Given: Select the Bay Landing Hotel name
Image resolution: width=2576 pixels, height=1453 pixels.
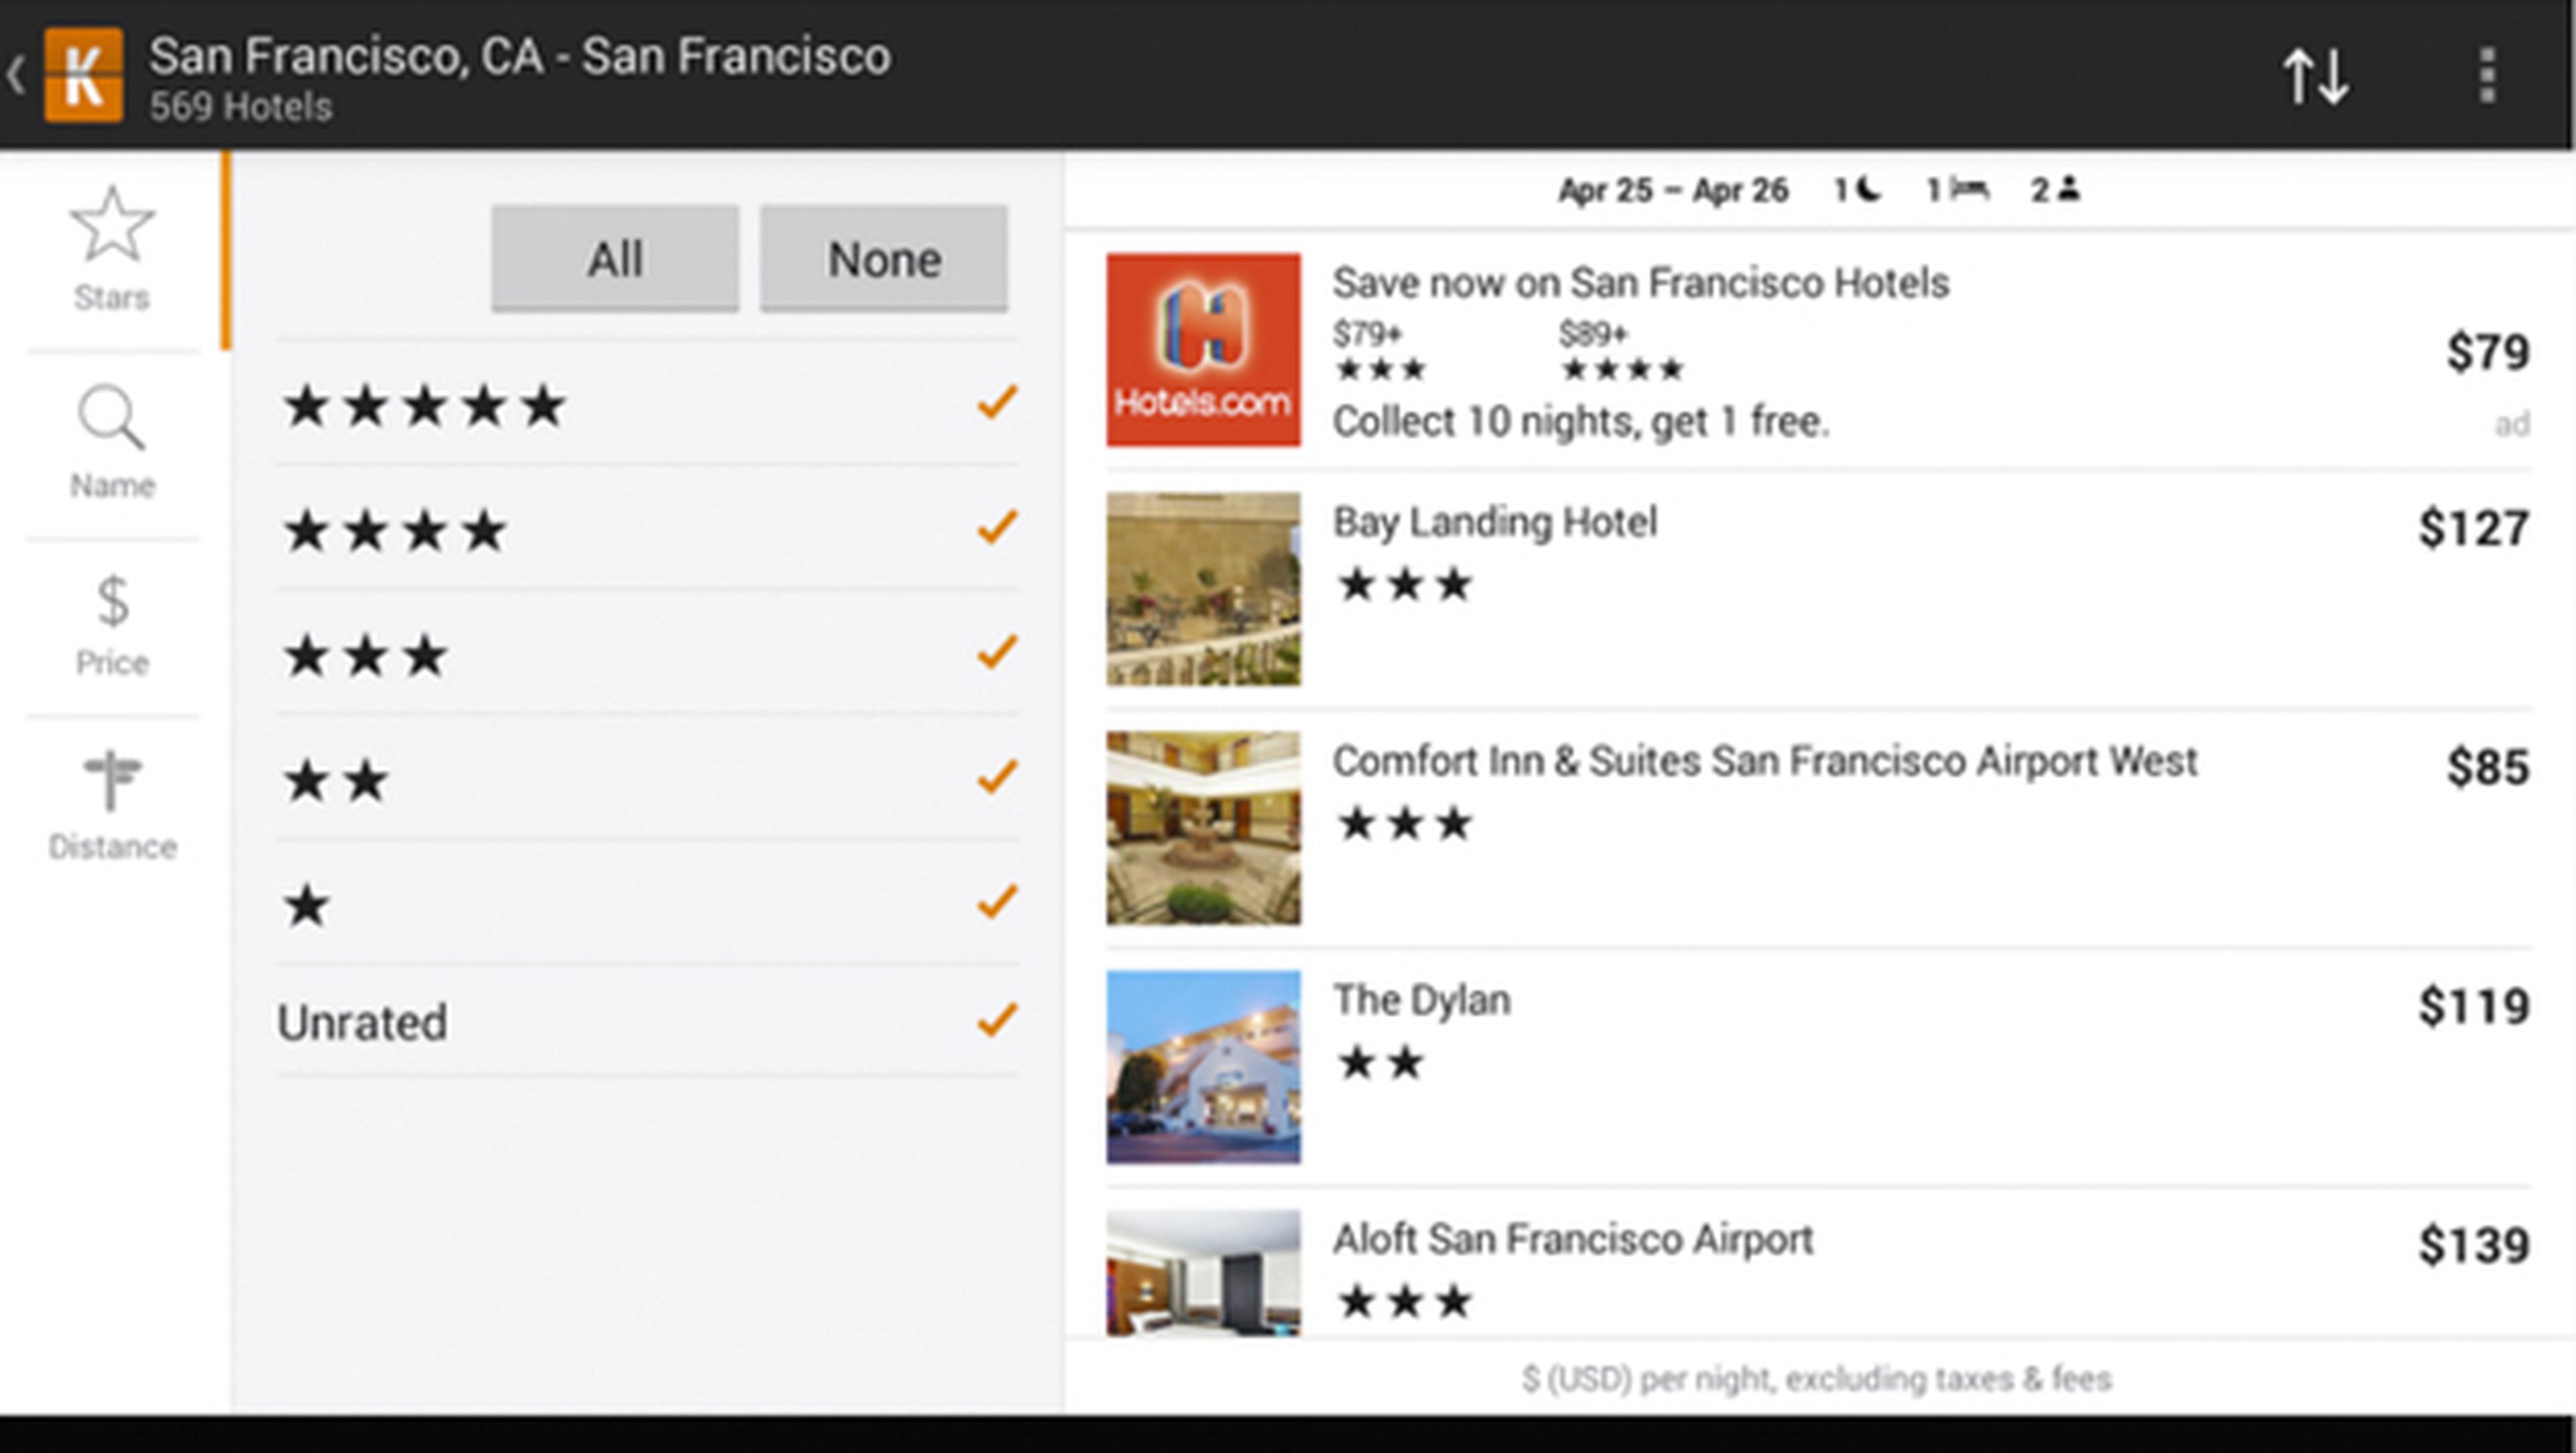Looking at the screenshot, I should click(x=1495, y=523).
